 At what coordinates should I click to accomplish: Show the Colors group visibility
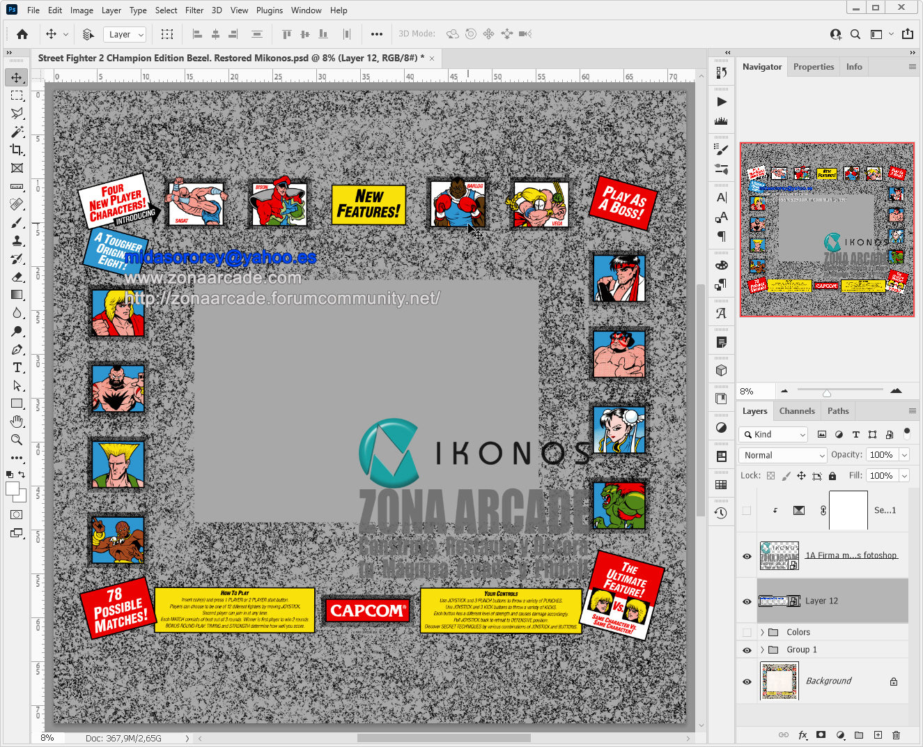click(x=746, y=632)
